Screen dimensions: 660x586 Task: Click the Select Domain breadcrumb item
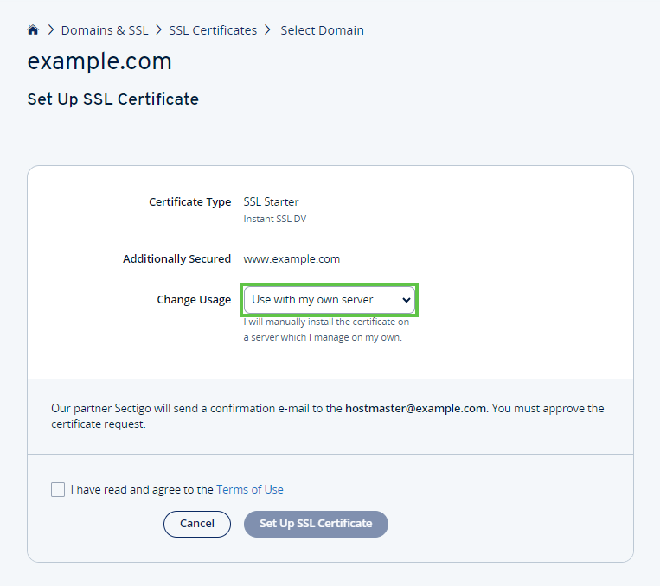(x=322, y=30)
